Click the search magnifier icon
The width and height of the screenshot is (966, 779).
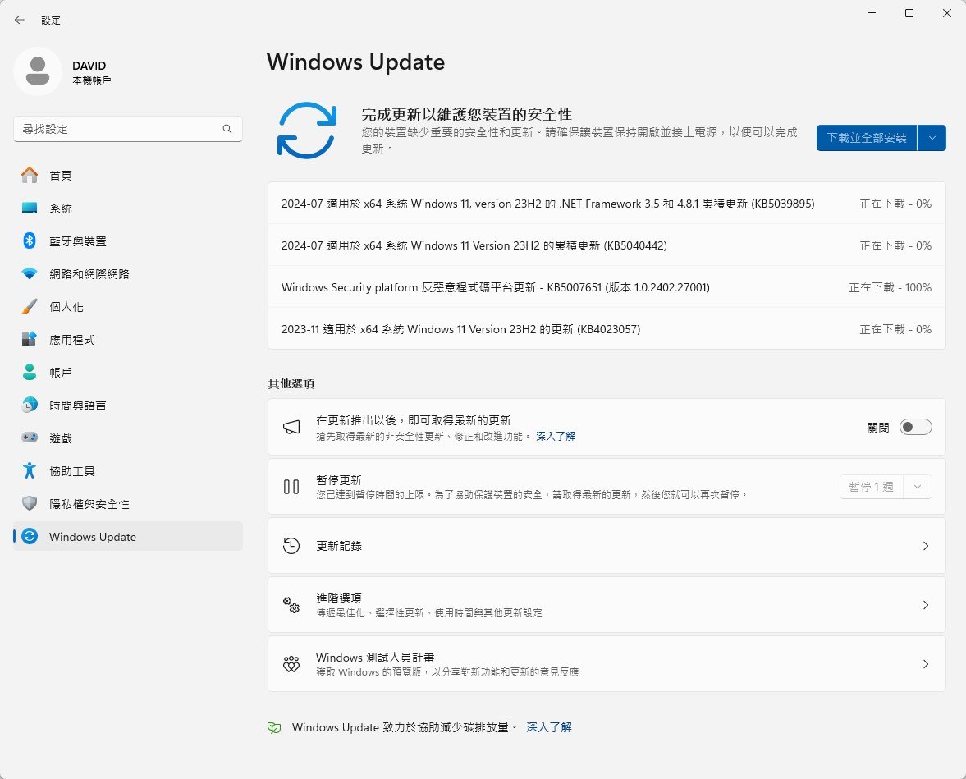click(227, 129)
